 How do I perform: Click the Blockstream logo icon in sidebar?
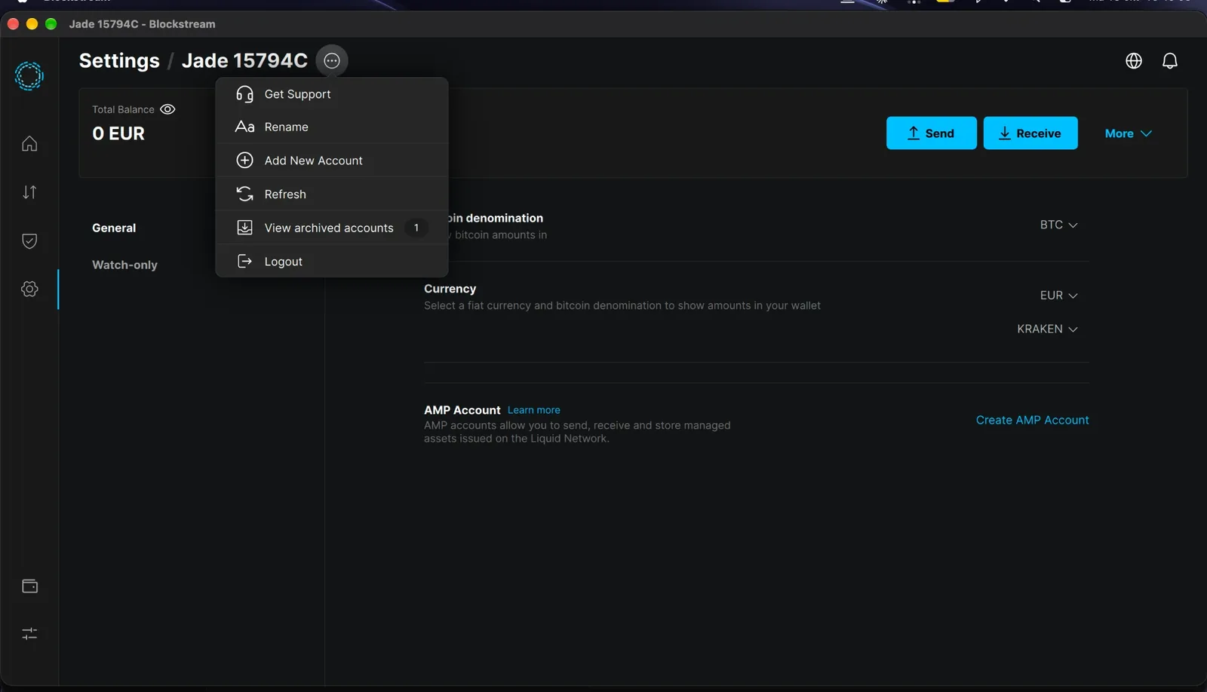tap(29, 76)
